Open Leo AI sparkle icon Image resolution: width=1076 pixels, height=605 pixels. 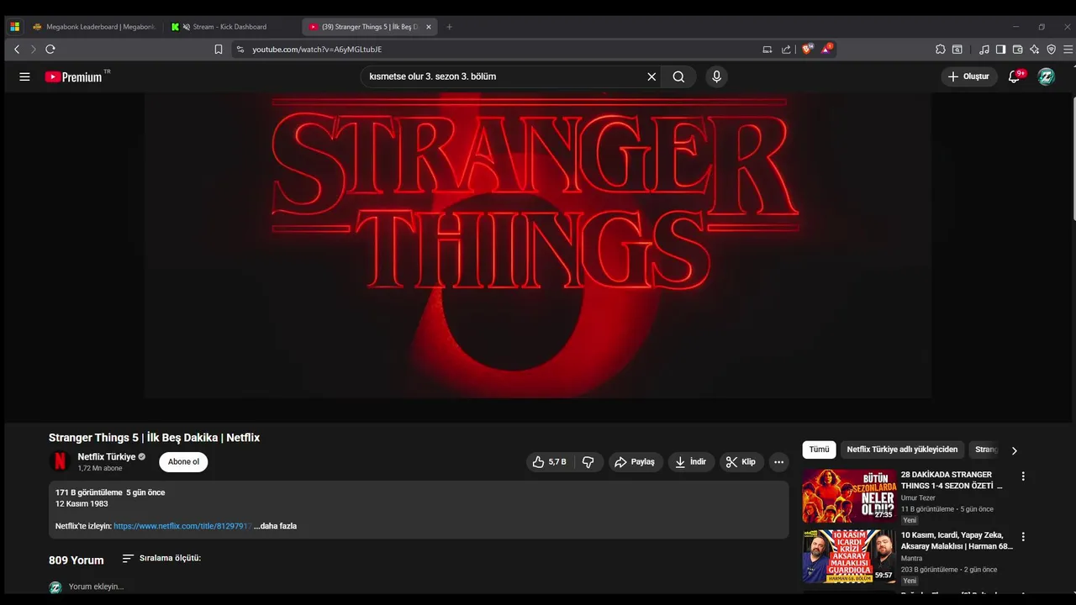[x=1034, y=50]
